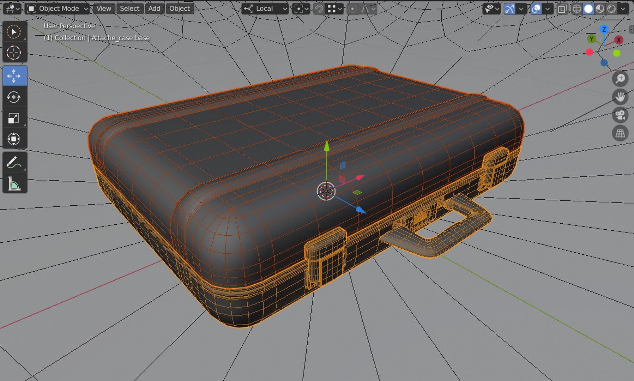Open the Object Mode dropdown
The image size is (634, 381).
click(x=57, y=9)
